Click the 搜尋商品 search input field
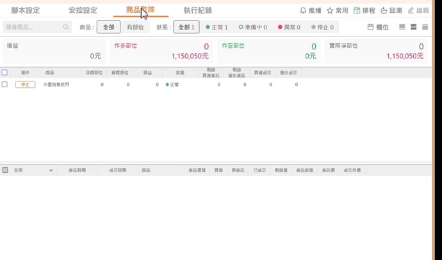Screen dimensions: 442x260 (x=32, y=28)
